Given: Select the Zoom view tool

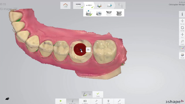Looking at the screenshot, I should click(182, 42).
